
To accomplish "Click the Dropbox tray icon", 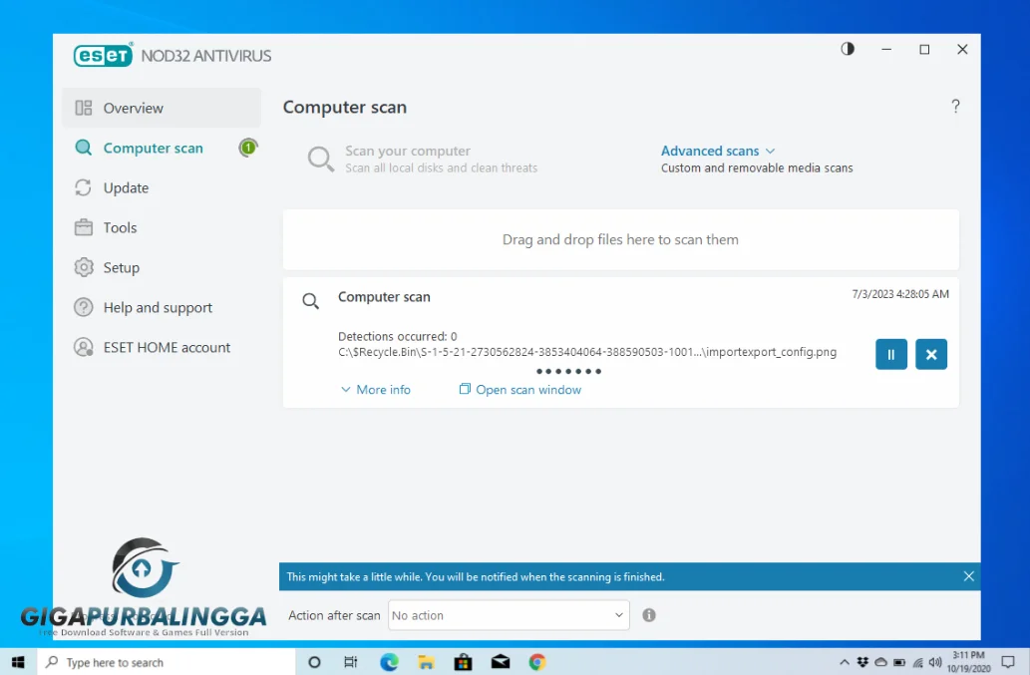I will pyautogui.click(x=862, y=662).
